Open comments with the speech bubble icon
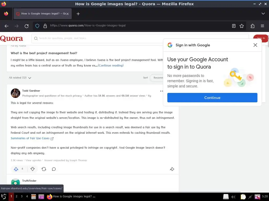The image size is (269, 201). point(54,169)
